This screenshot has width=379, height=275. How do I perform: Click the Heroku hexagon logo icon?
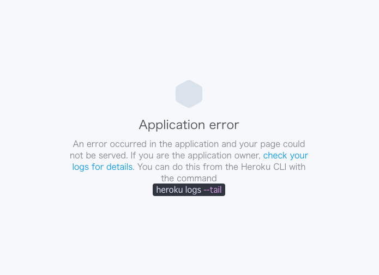189,94
